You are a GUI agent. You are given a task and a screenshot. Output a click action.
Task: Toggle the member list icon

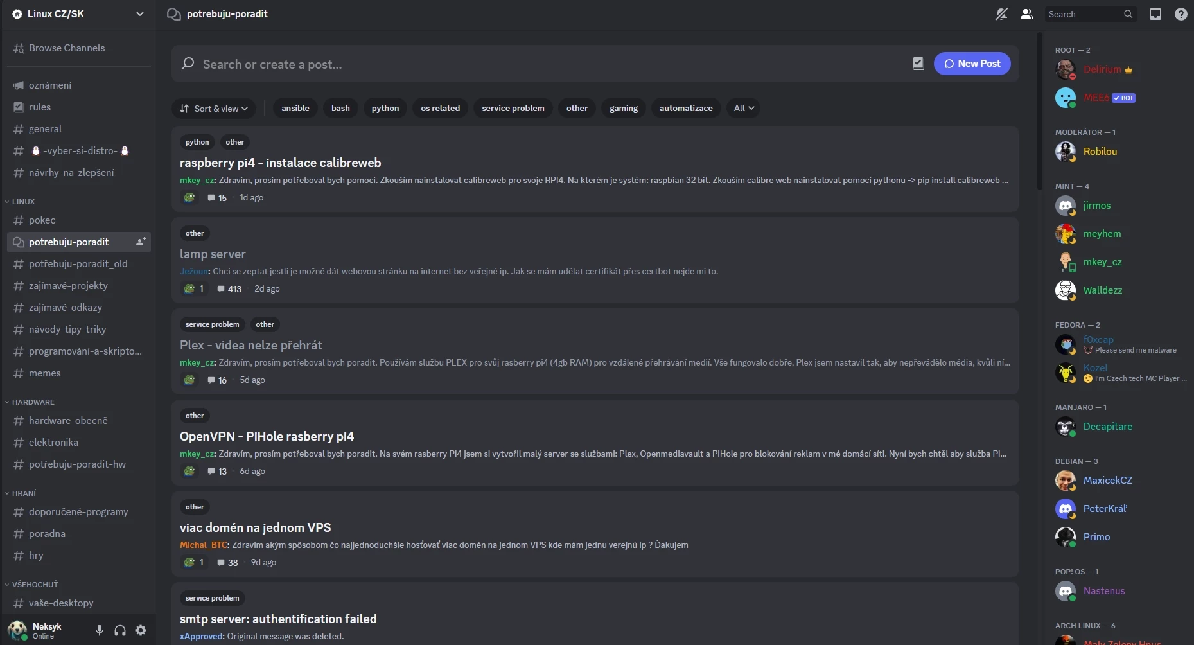1027,14
